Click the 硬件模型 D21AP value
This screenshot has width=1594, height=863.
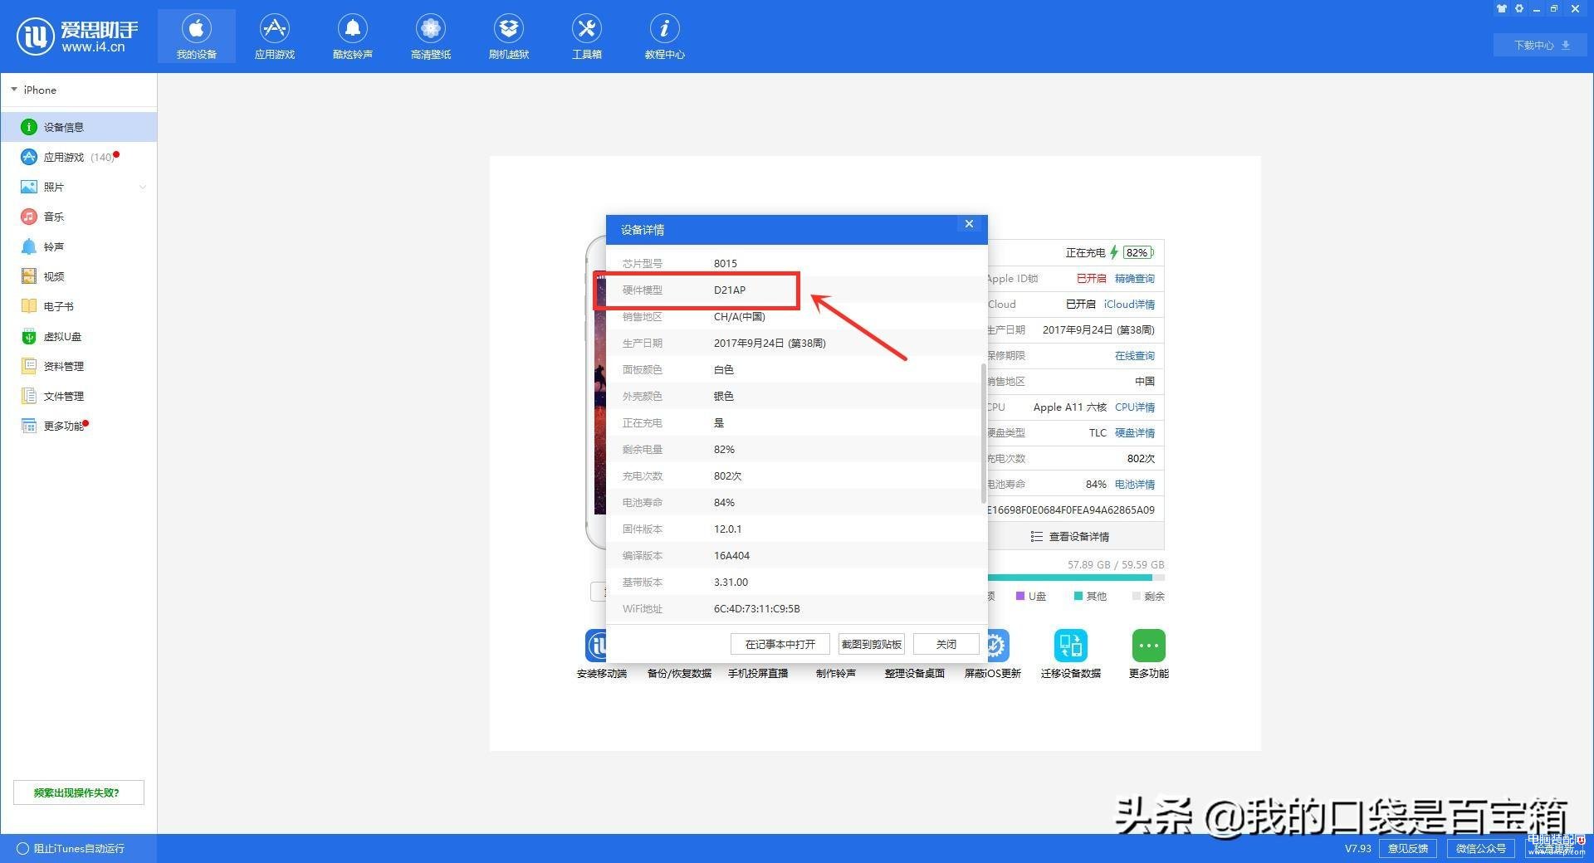click(730, 290)
